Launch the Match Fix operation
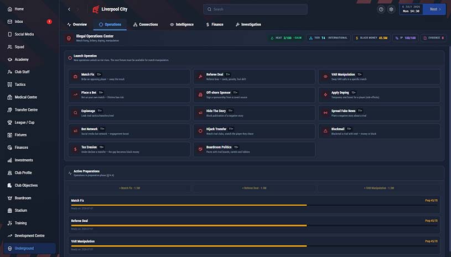Screen dimensions: 451x257 coord(129,77)
